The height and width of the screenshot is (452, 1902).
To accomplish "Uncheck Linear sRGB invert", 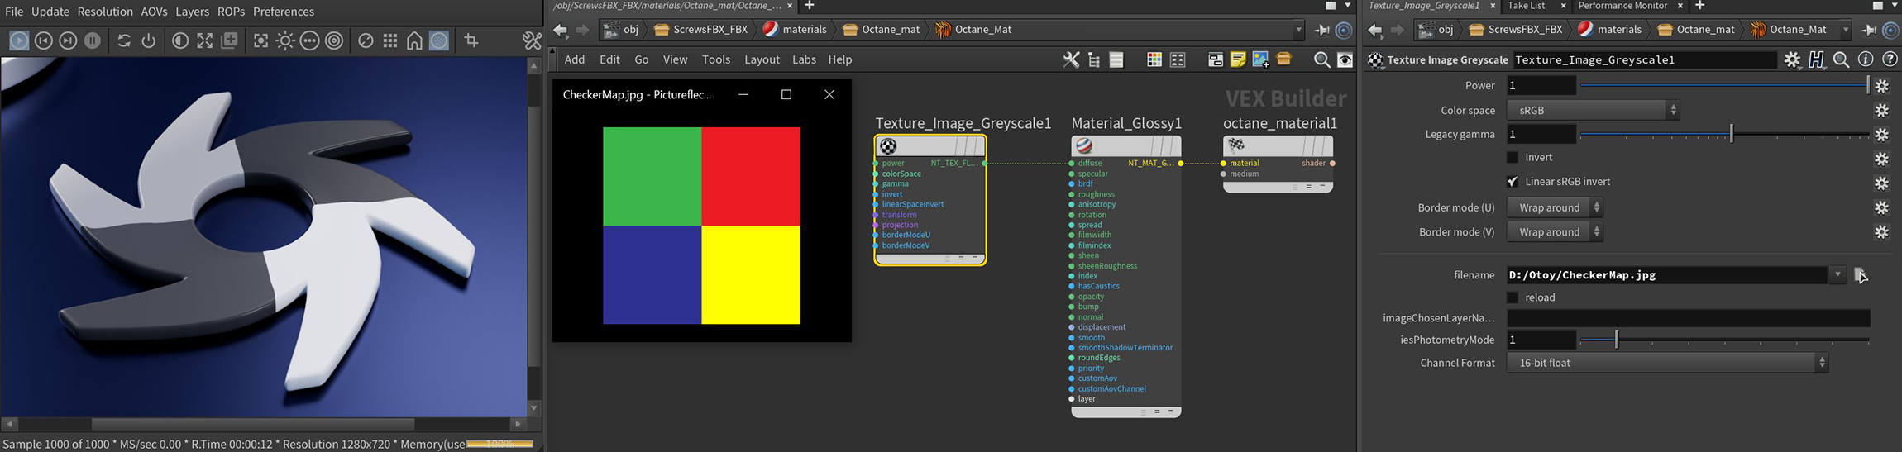I will coord(1513,182).
